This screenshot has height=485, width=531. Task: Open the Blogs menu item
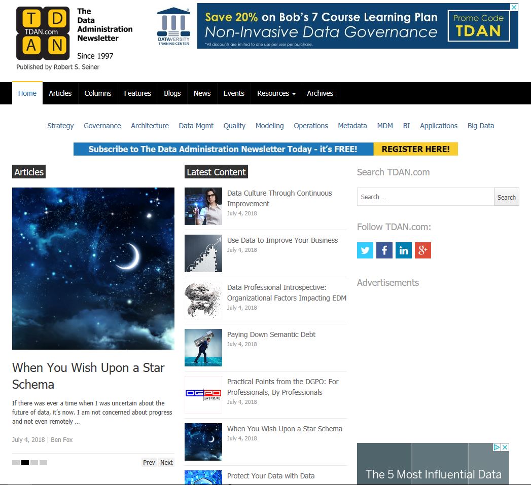click(x=172, y=93)
